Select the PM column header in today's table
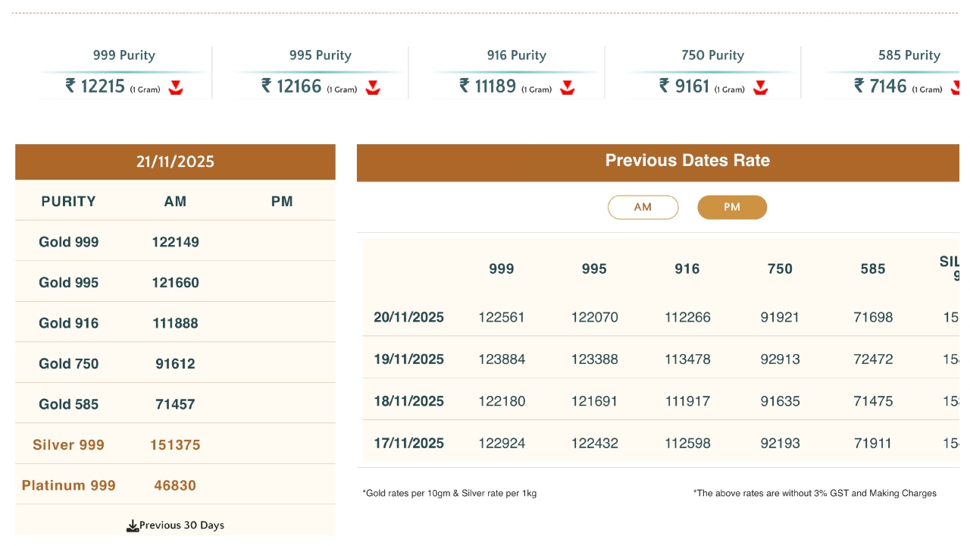The image size is (970, 546). click(282, 202)
